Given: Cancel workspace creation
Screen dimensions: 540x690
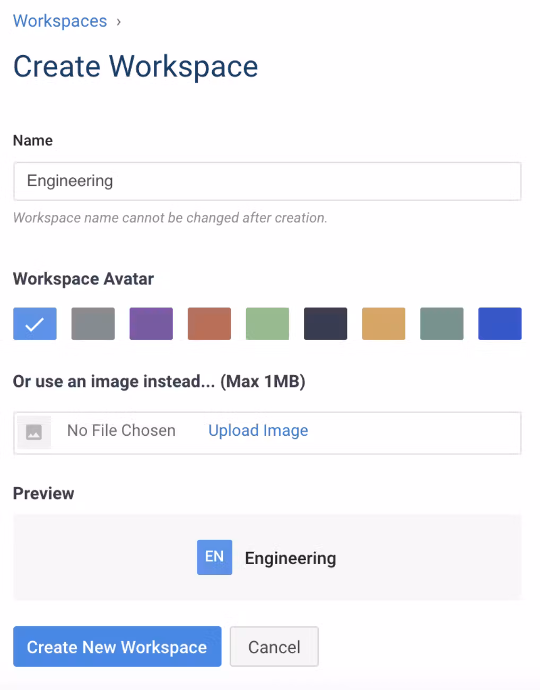Looking at the screenshot, I should [274, 646].
